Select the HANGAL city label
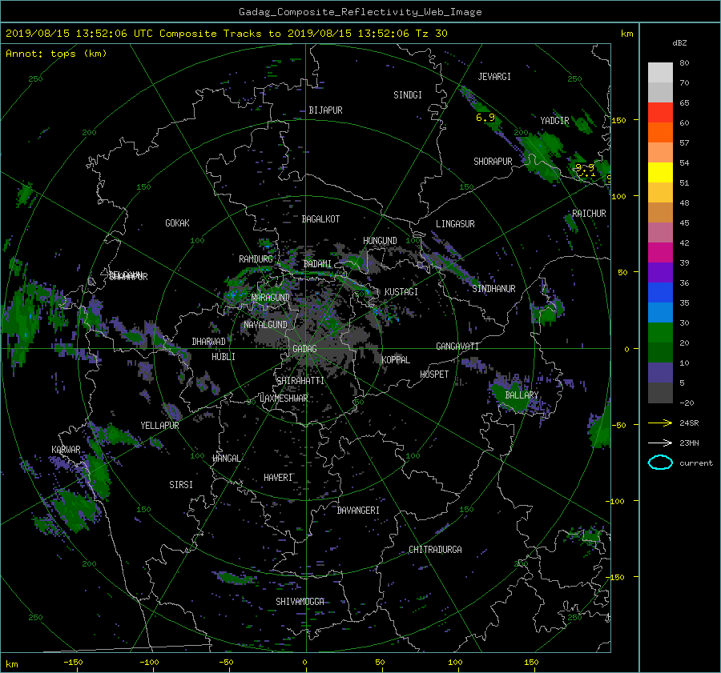The width and height of the screenshot is (721, 673). pyautogui.click(x=226, y=459)
